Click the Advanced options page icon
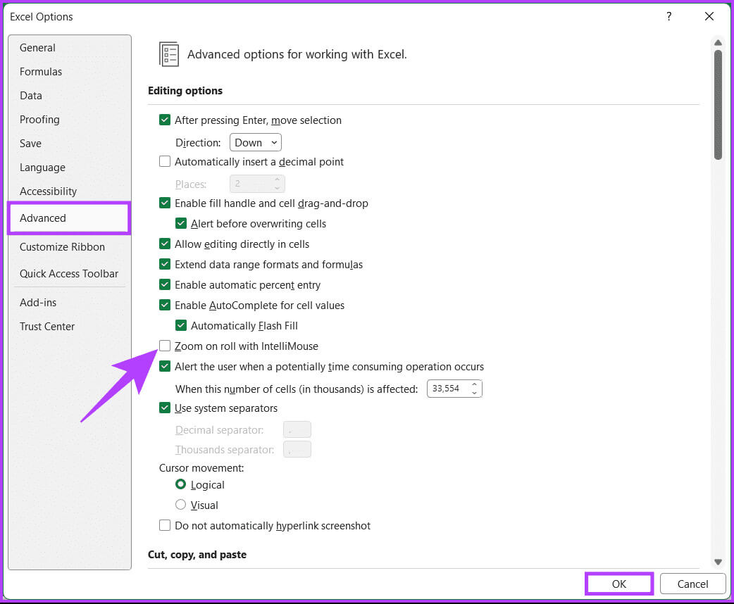Screen dimensions: 734x604 click(169, 54)
